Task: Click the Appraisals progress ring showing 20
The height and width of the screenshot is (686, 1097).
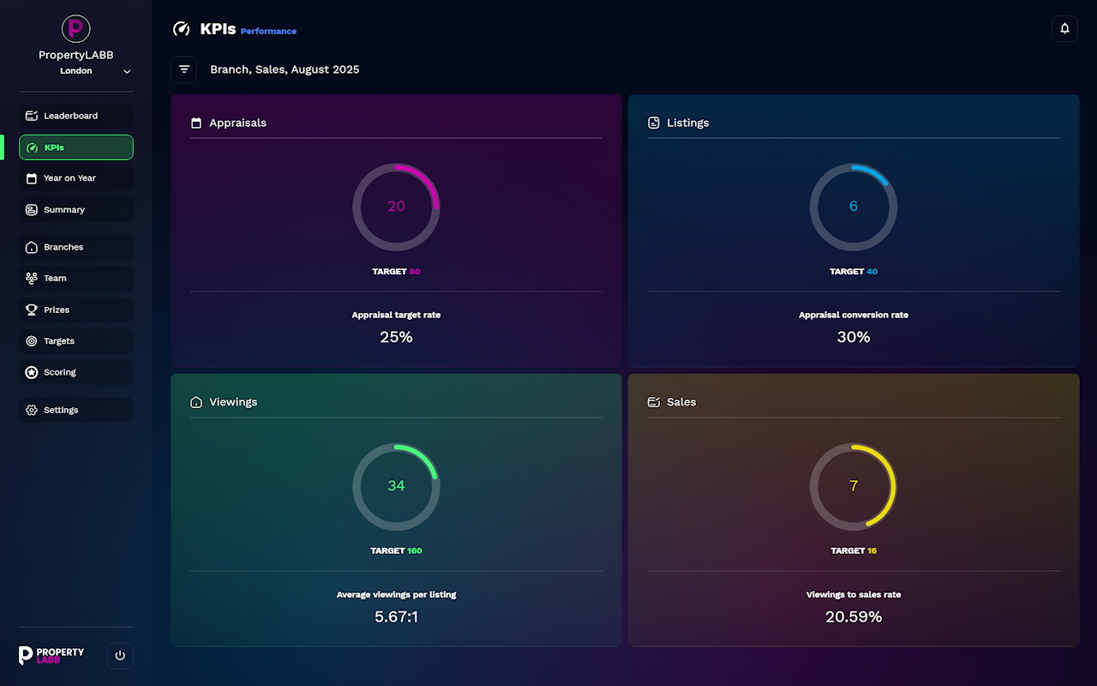Action: [396, 207]
